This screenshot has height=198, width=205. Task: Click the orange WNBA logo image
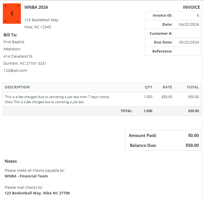click(x=12, y=14)
